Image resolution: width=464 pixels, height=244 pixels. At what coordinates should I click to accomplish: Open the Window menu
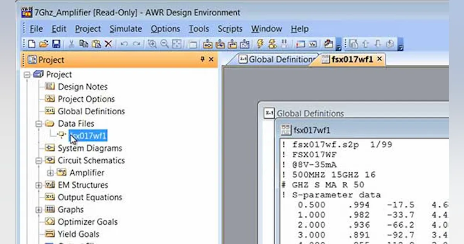pyautogui.click(x=267, y=29)
